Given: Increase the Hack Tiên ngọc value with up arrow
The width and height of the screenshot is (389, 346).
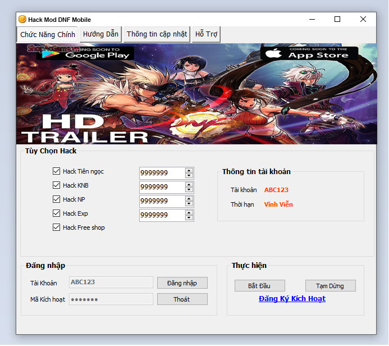Looking at the screenshot, I should (189, 170).
